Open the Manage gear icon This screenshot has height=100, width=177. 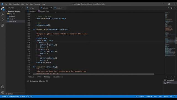coord(3,92)
